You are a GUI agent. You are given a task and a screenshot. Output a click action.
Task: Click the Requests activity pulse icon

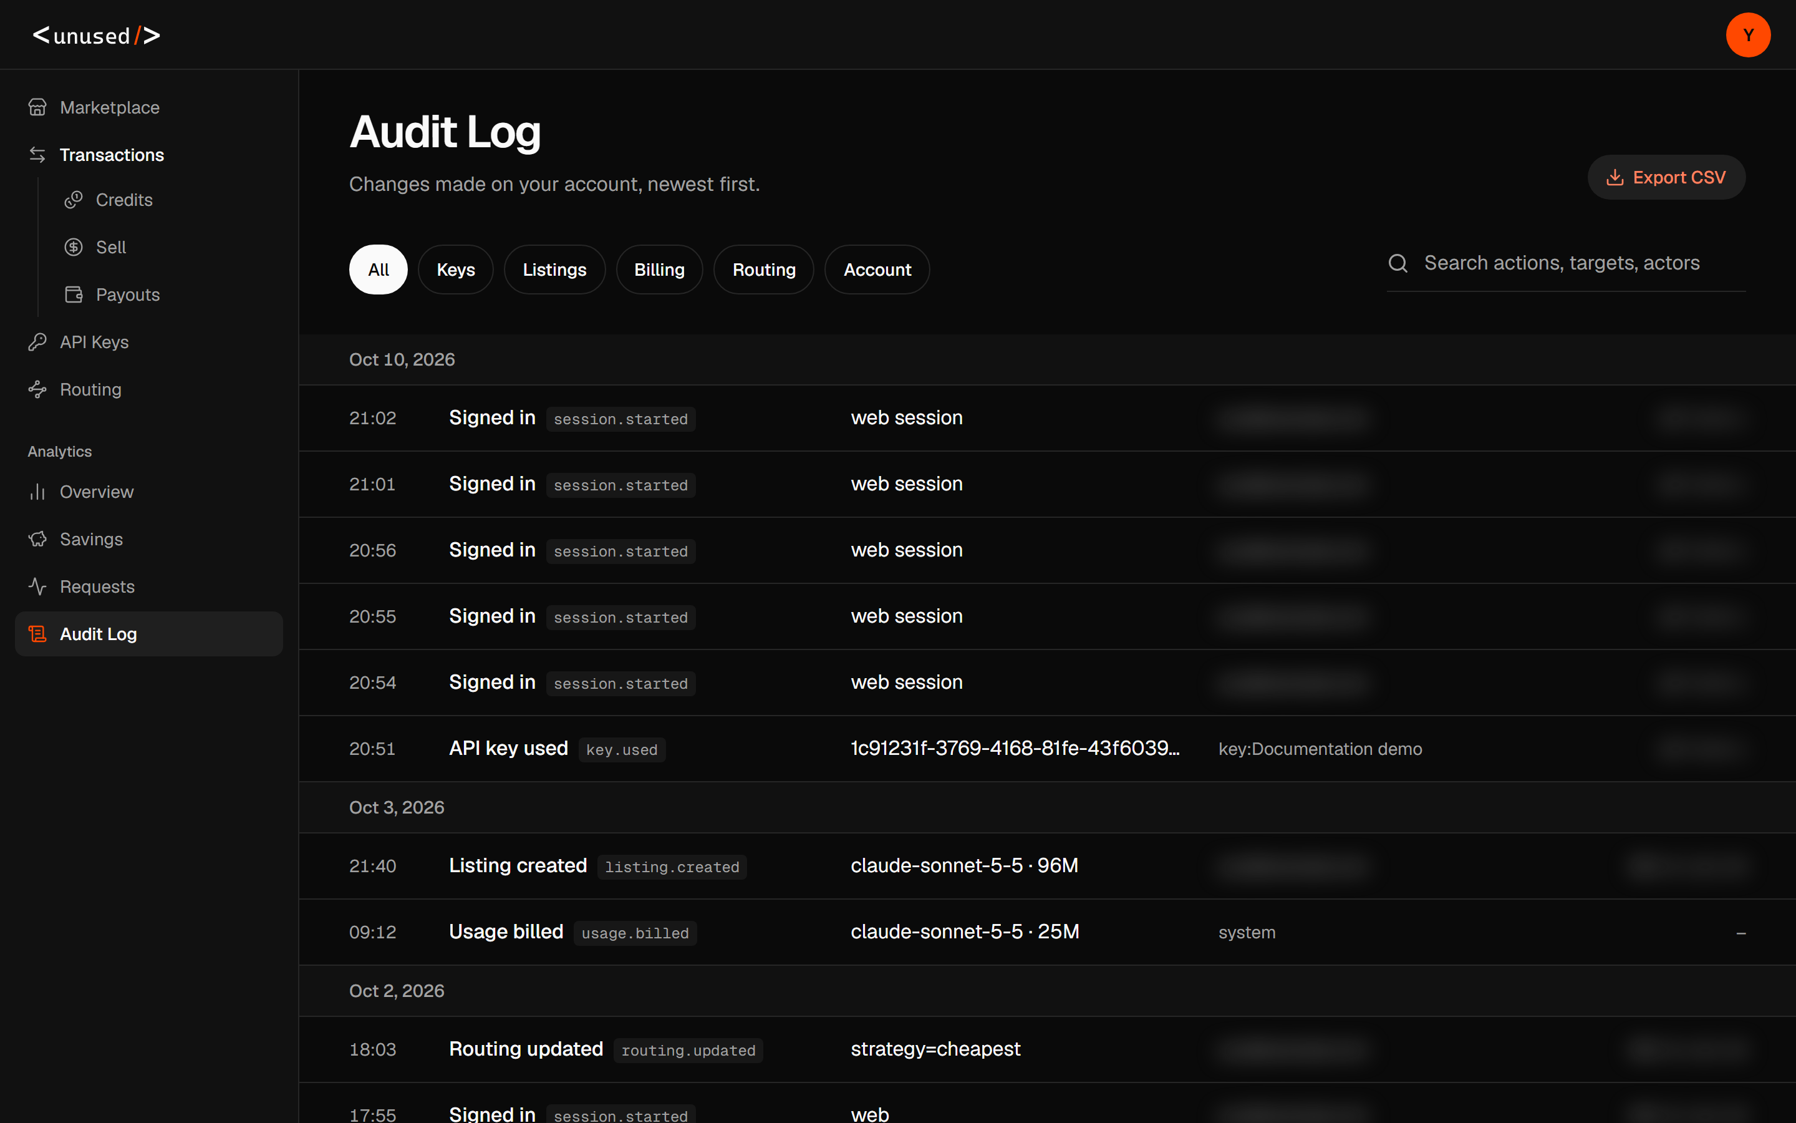point(38,588)
